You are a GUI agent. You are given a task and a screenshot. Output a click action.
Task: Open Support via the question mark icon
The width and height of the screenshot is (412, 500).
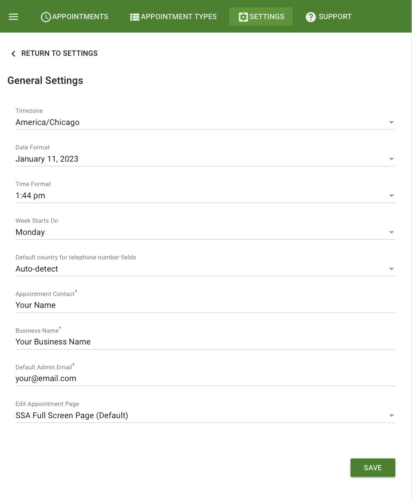tap(311, 16)
